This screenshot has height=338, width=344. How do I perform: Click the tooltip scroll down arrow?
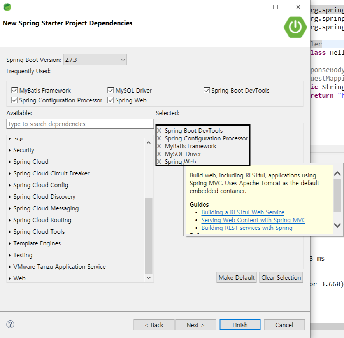tap(337, 225)
